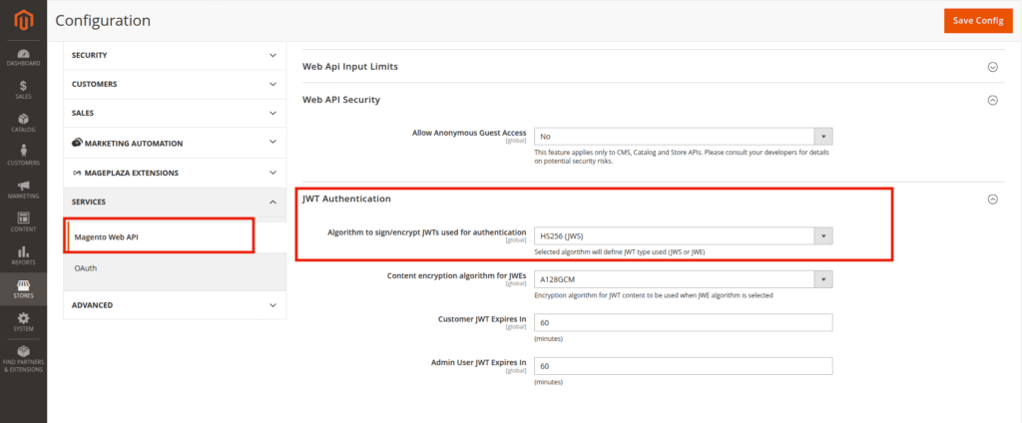The image size is (1022, 423).
Task: Collapse the JWT Authentication group
Action: coord(993,200)
